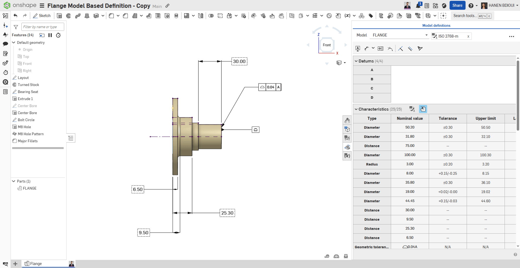Image resolution: width=520 pixels, height=268 pixels.
Task: Click the notifications bell icon
Action: (x=418, y=6)
